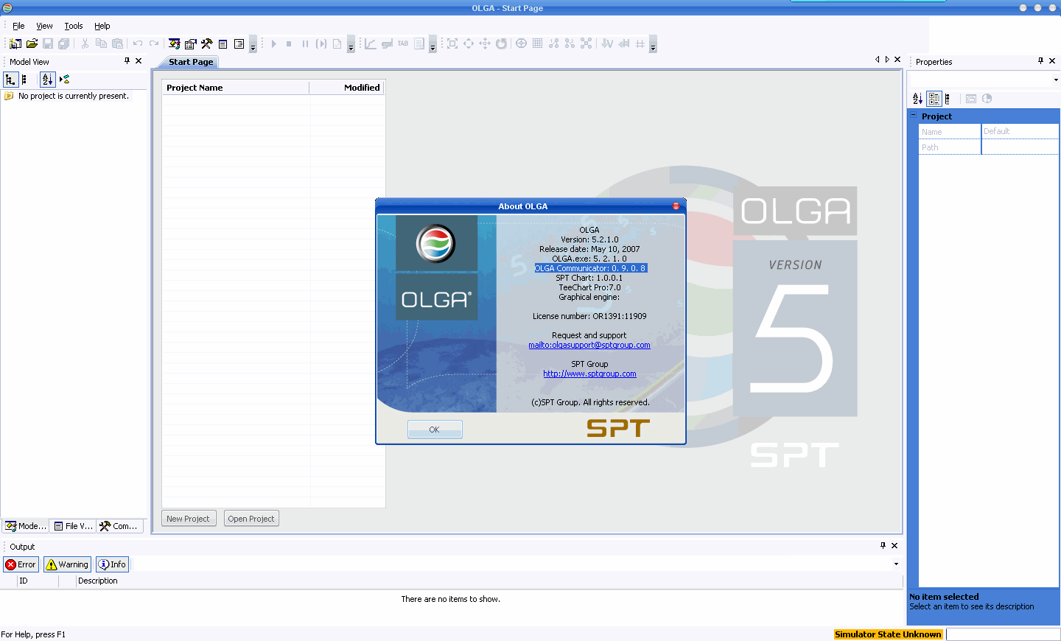Click the Undo arrow toolbar icon
This screenshot has width=1061, height=641.
point(138,44)
